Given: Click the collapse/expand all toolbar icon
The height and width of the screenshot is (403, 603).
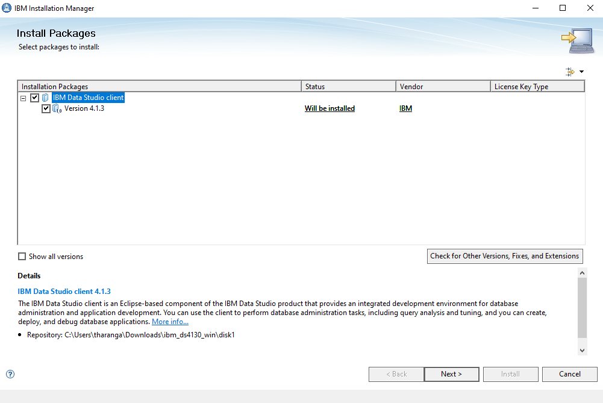Looking at the screenshot, I should coord(570,72).
